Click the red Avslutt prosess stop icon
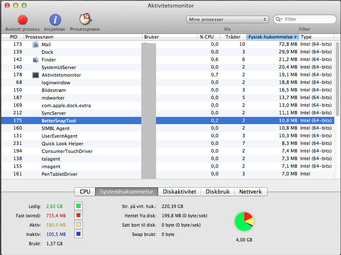Viewport: 341px width, 255px height. click(22, 20)
